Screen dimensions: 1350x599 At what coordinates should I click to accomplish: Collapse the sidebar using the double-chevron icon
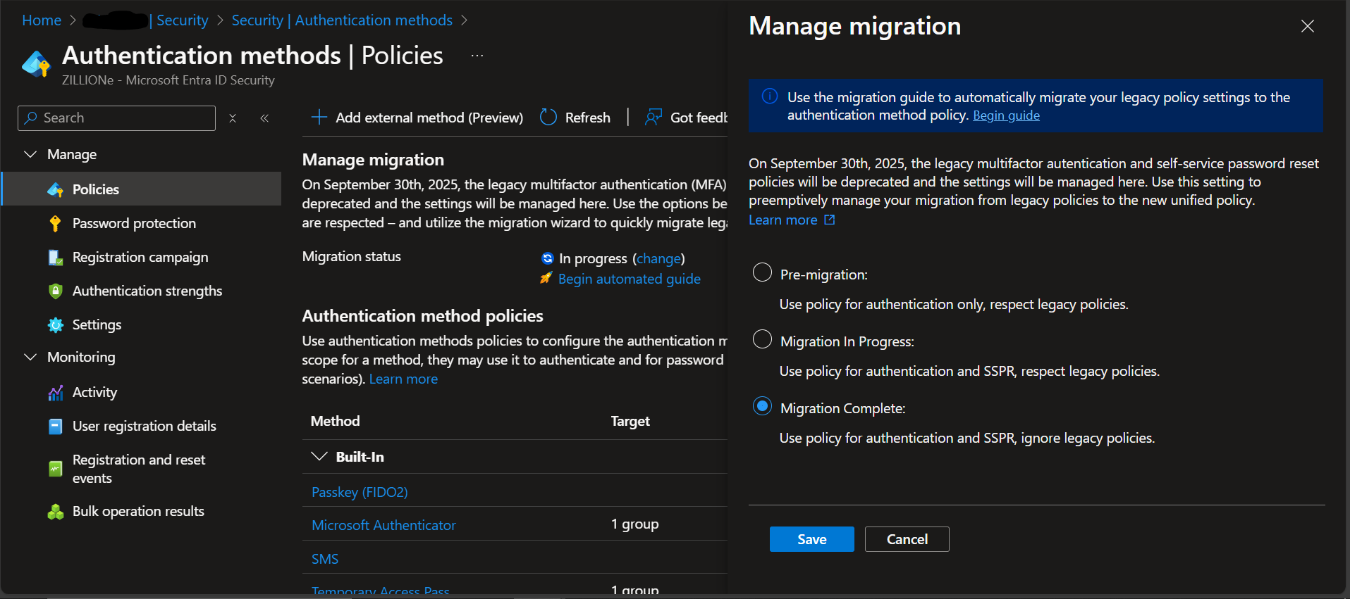tap(264, 118)
